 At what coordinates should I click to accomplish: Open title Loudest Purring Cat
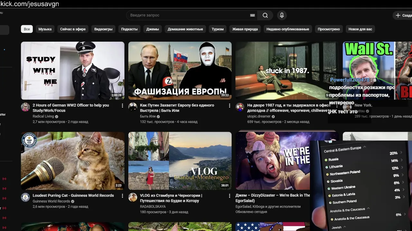pos(73,195)
